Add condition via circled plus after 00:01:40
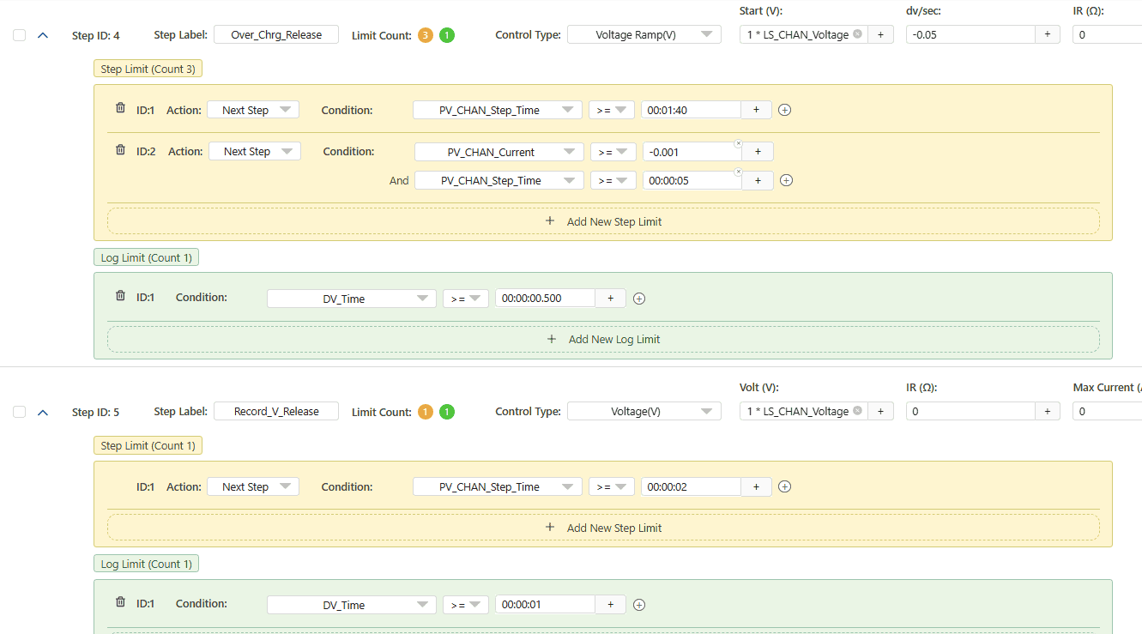The height and width of the screenshot is (634, 1142). pyautogui.click(x=784, y=110)
